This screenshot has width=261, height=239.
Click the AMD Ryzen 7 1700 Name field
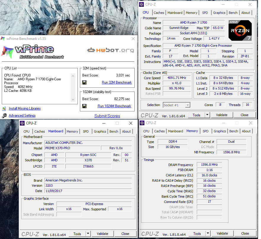tap(194, 22)
